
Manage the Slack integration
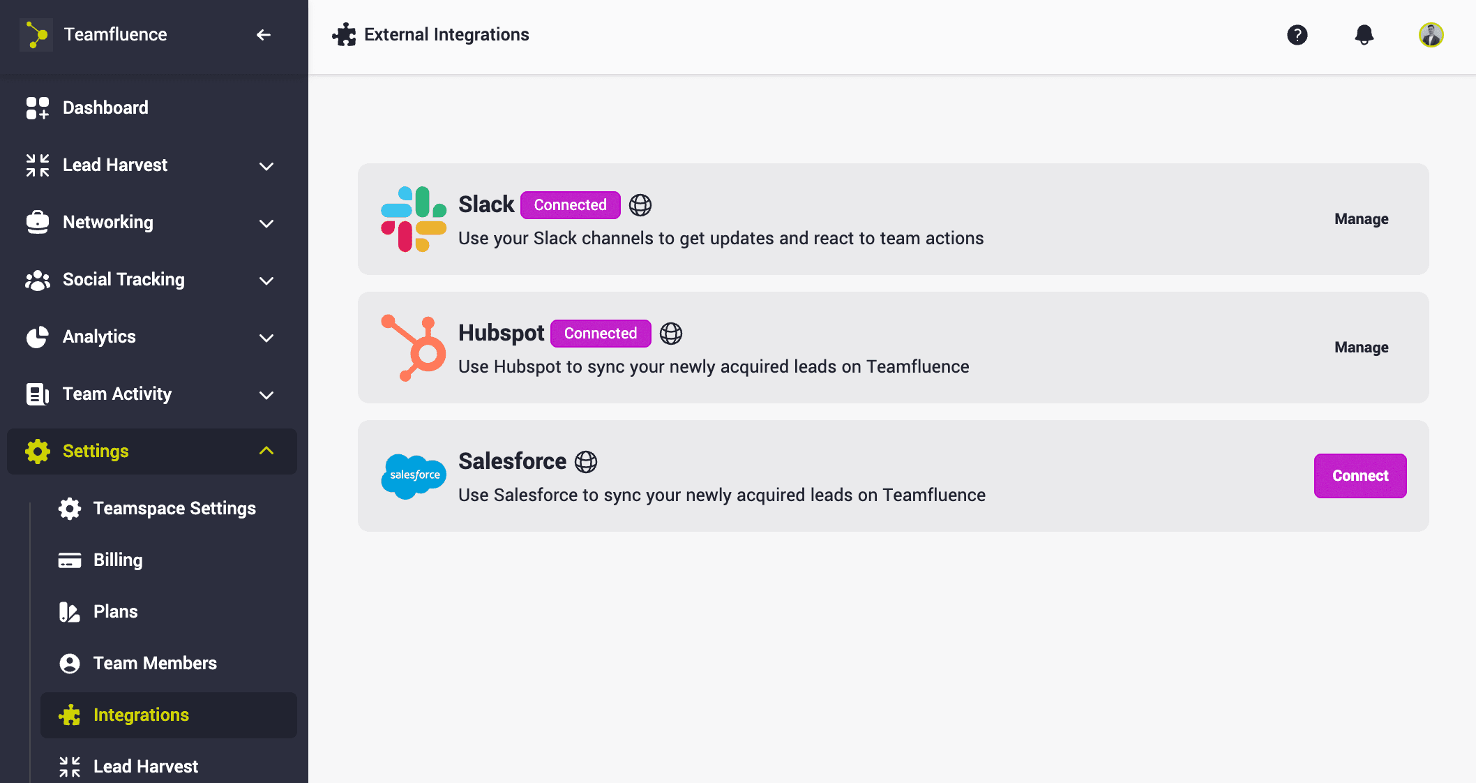pyautogui.click(x=1361, y=219)
